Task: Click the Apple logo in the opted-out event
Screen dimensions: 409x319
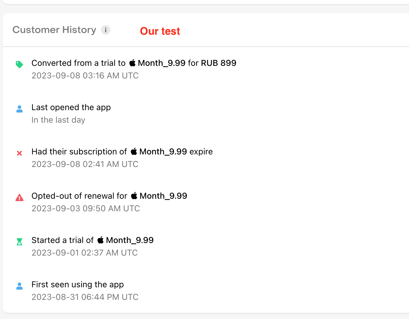Action: (134, 196)
